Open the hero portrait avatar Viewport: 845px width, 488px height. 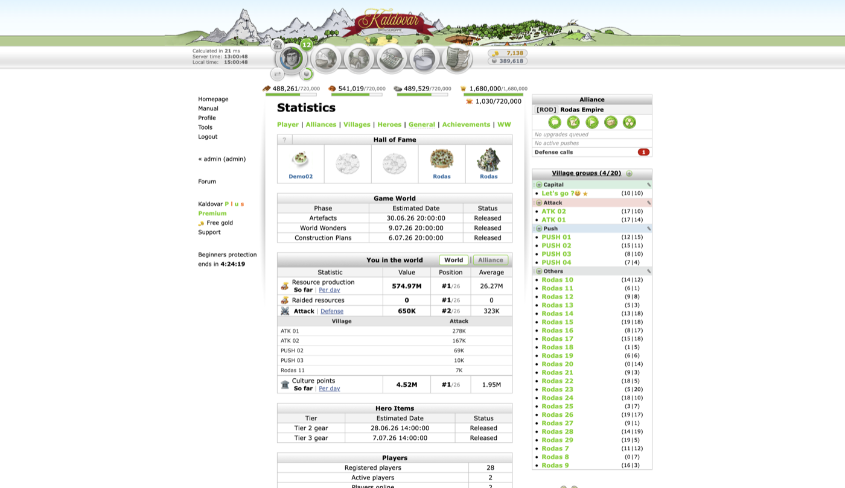click(x=292, y=59)
